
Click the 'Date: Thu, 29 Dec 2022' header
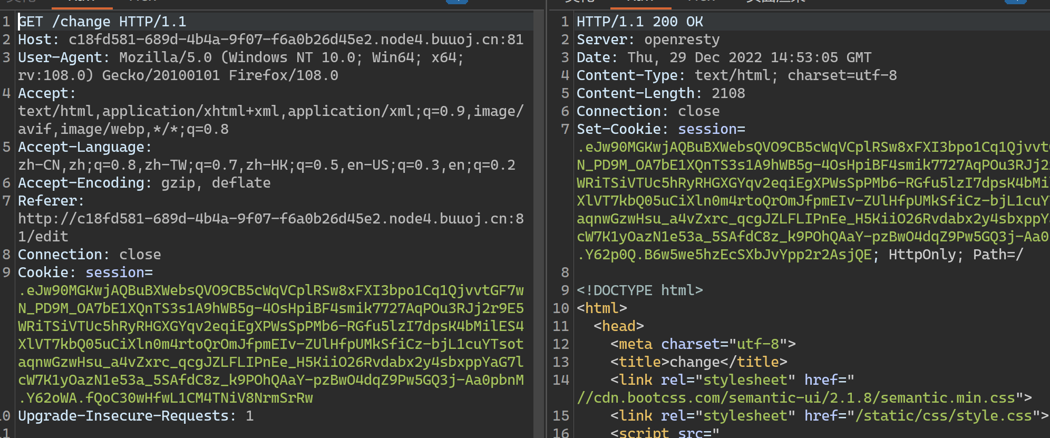click(x=724, y=57)
